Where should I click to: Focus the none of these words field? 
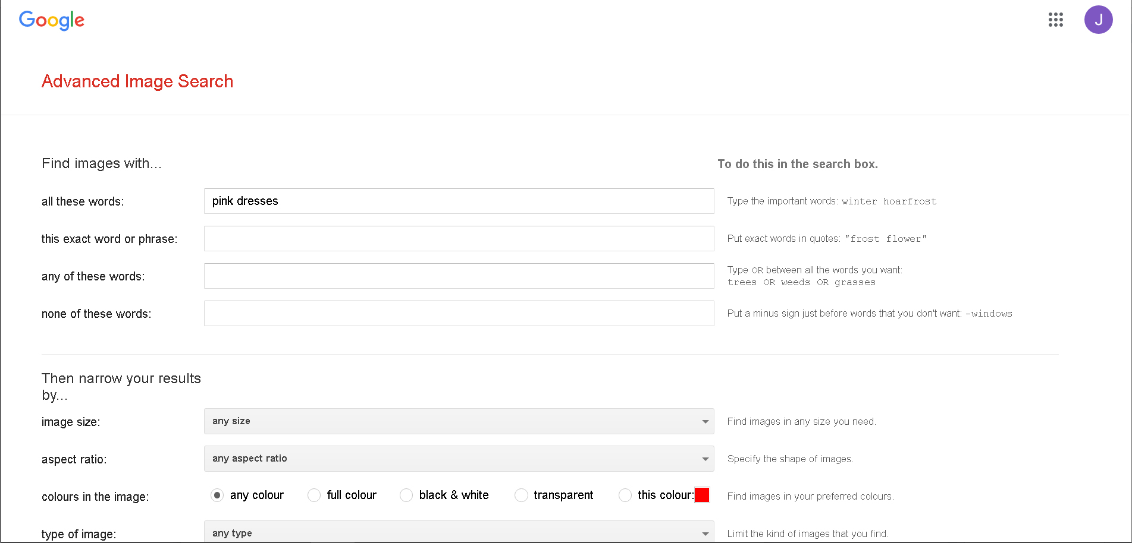459,313
